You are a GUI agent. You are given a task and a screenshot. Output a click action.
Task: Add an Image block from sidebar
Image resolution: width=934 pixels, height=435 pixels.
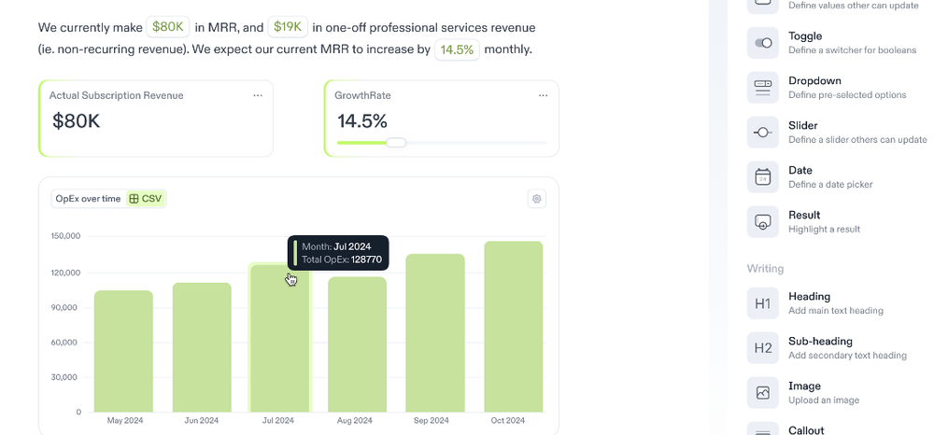[762, 393]
